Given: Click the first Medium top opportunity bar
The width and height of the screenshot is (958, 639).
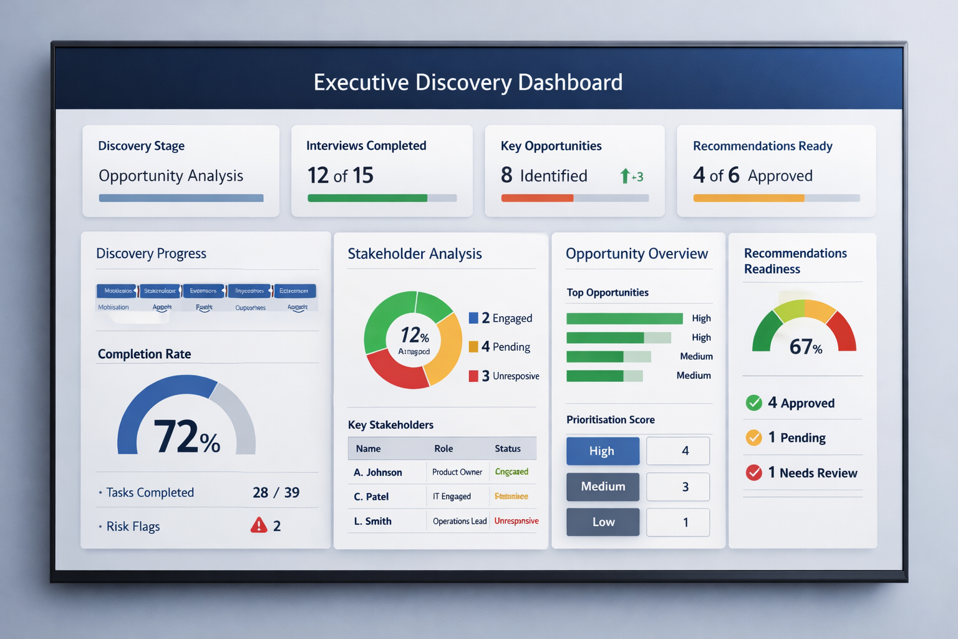Looking at the screenshot, I should [x=609, y=356].
